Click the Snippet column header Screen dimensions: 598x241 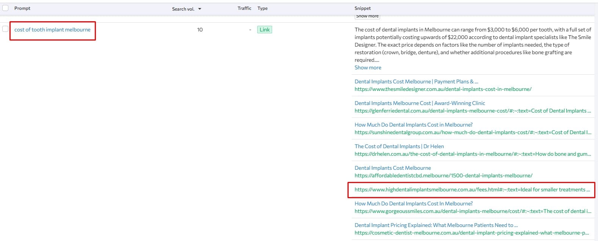click(363, 8)
